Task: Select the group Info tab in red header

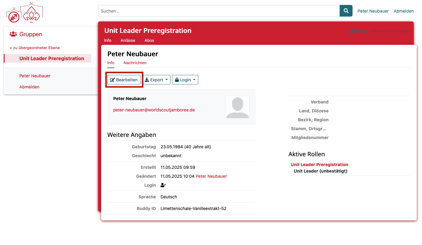Action: coord(108,41)
